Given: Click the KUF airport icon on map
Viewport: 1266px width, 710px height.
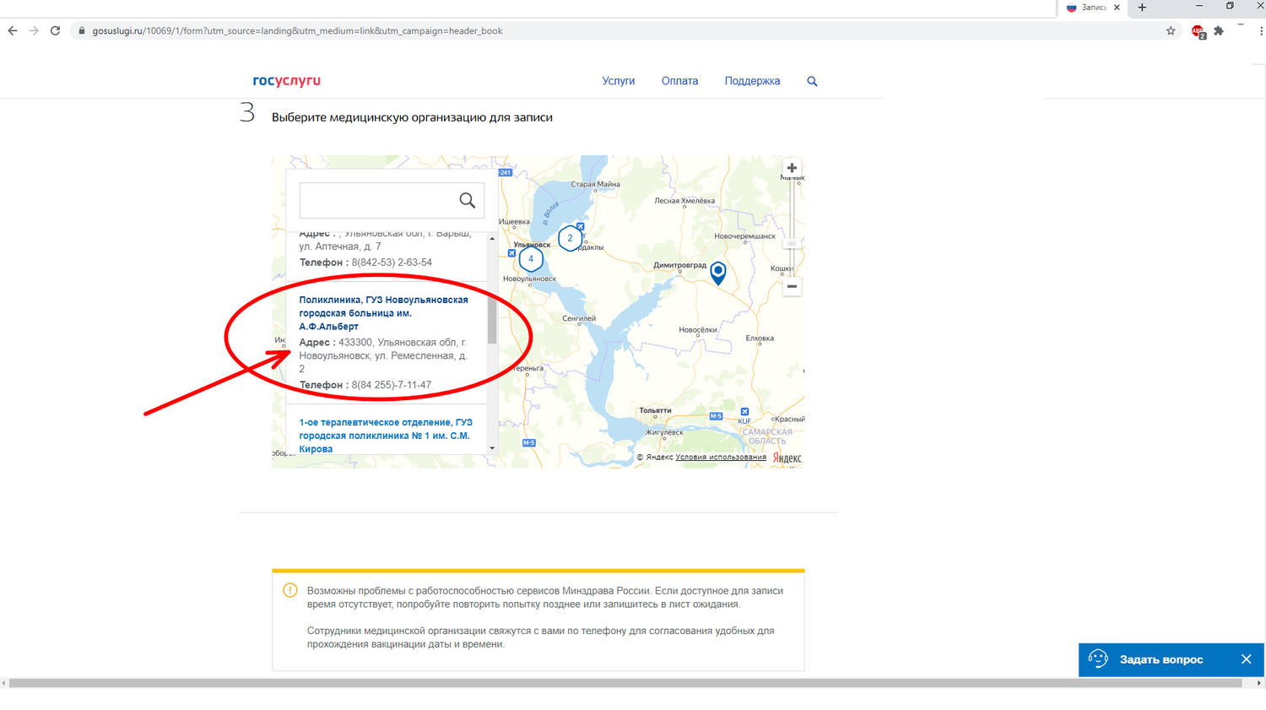Looking at the screenshot, I should coord(744,412).
